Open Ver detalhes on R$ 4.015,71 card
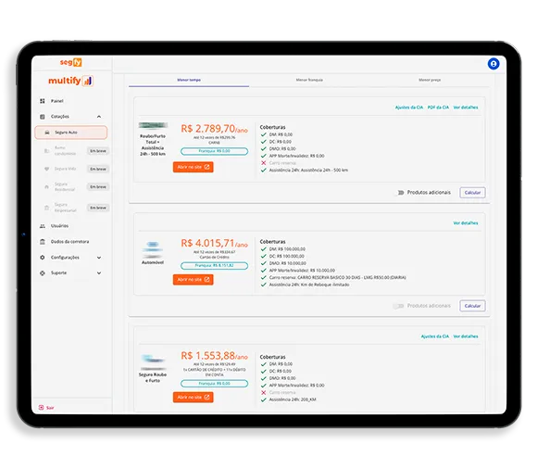Screen dimensions: 537x469 466,223
